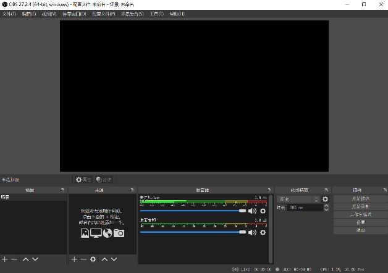Click the 桌面音频 0.0 dB level value

(261, 220)
